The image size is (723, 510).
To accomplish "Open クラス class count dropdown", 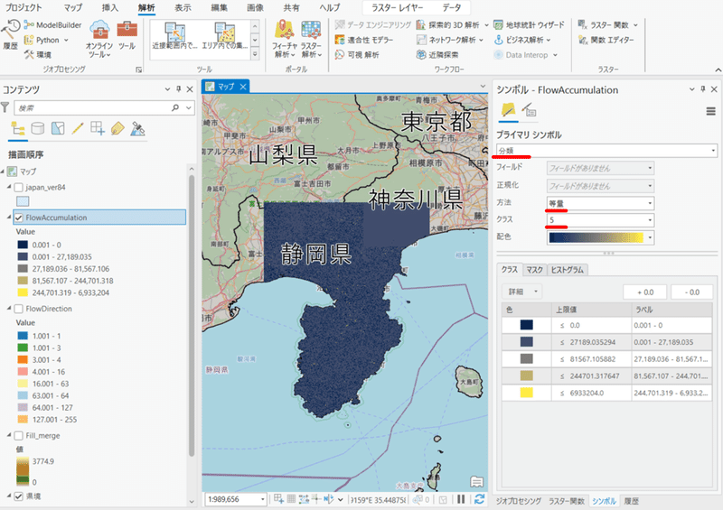I will 600,220.
